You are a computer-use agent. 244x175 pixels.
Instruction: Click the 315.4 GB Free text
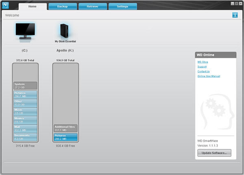click(x=25, y=146)
